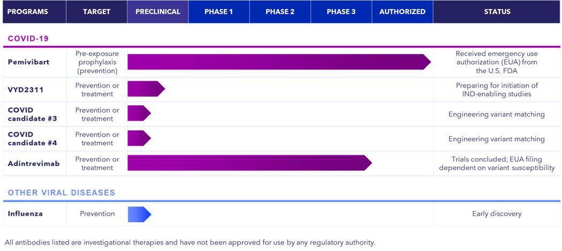Select the PRECLINICAL header tab
This screenshot has width=562, height=251.
[158, 12]
